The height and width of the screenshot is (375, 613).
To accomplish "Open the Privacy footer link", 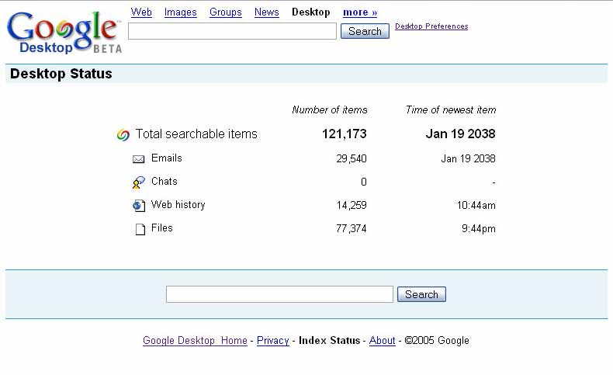I will pos(273,341).
